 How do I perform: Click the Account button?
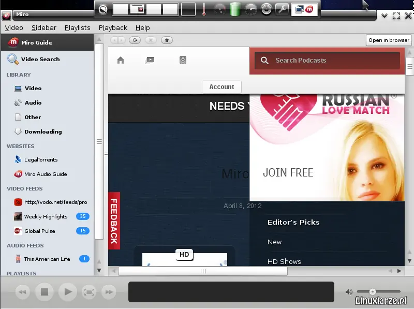[x=221, y=87]
